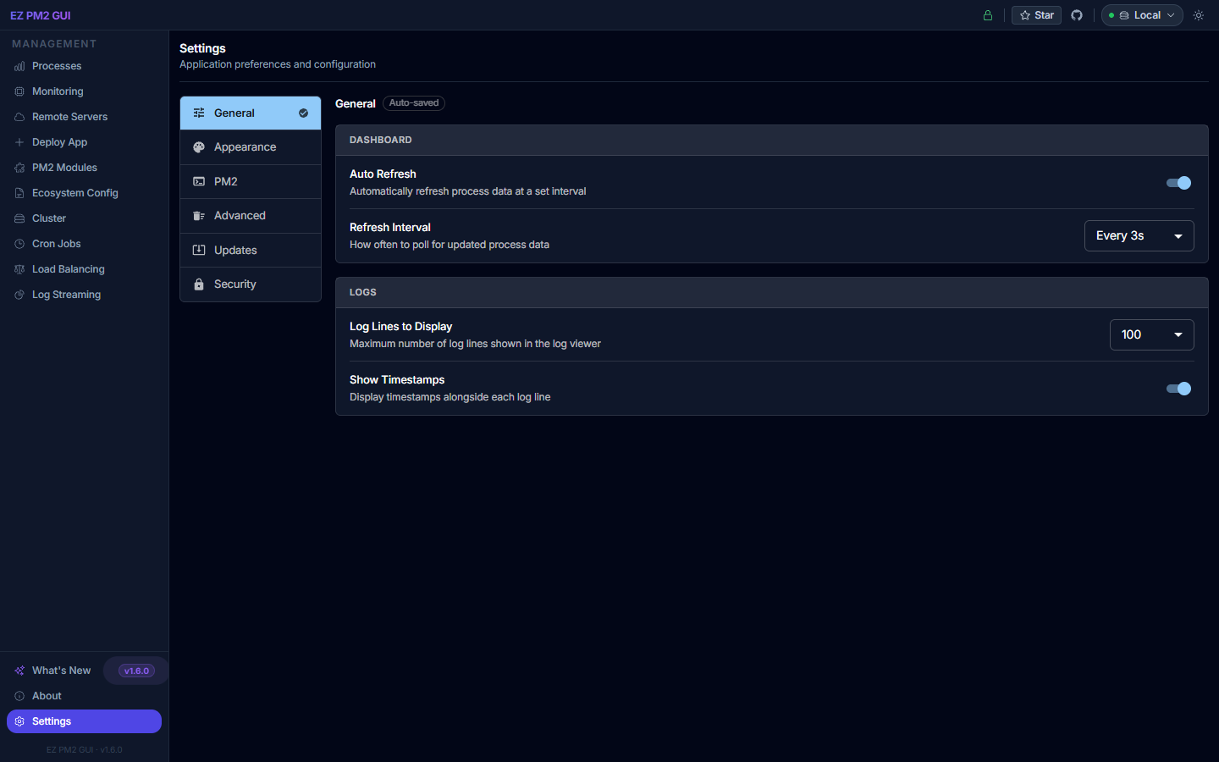Click the lock icon in the top bar

click(987, 15)
